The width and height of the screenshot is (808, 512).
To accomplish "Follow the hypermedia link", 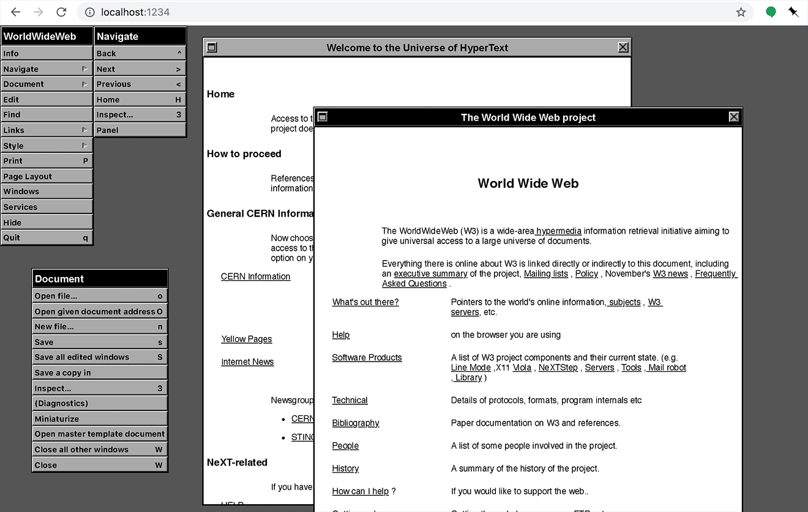I will (559, 231).
